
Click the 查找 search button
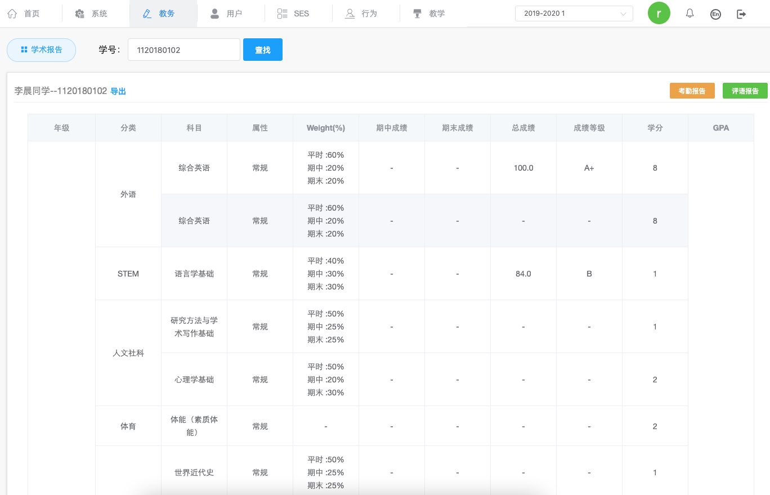pos(262,50)
